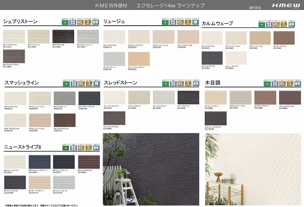
Task: Pick the ivory wood swatch in 木目調
Action: 216,98
